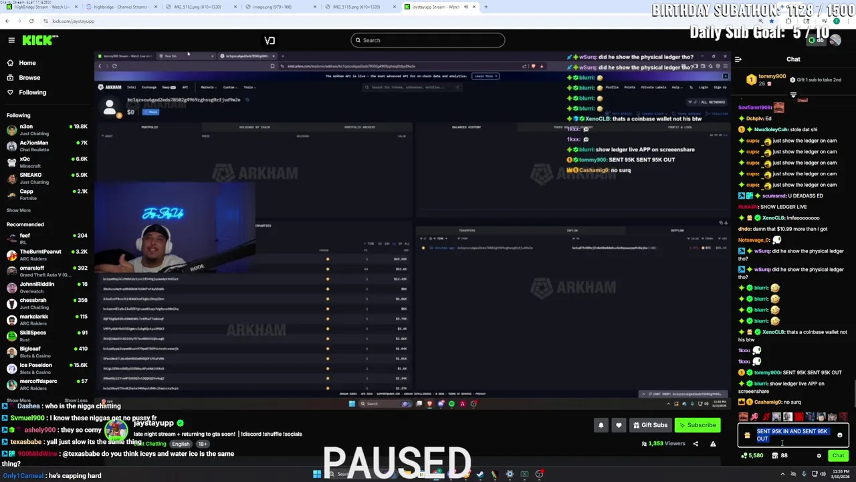This screenshot has height=482, width=856.
Task: Open Following in Kick sidebar
Action: pyautogui.click(x=33, y=92)
